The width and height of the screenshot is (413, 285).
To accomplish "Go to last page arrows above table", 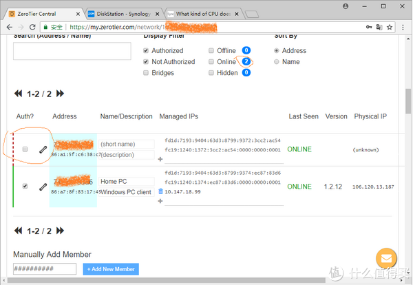I will pyautogui.click(x=60, y=94).
